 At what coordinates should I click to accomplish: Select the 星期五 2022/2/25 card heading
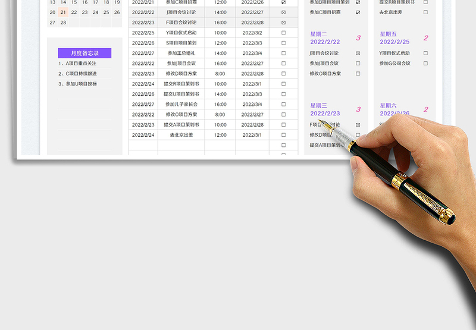click(394, 38)
